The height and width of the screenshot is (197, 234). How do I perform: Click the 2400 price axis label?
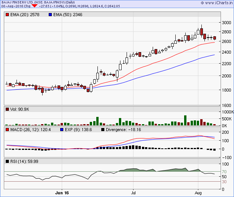226,52
